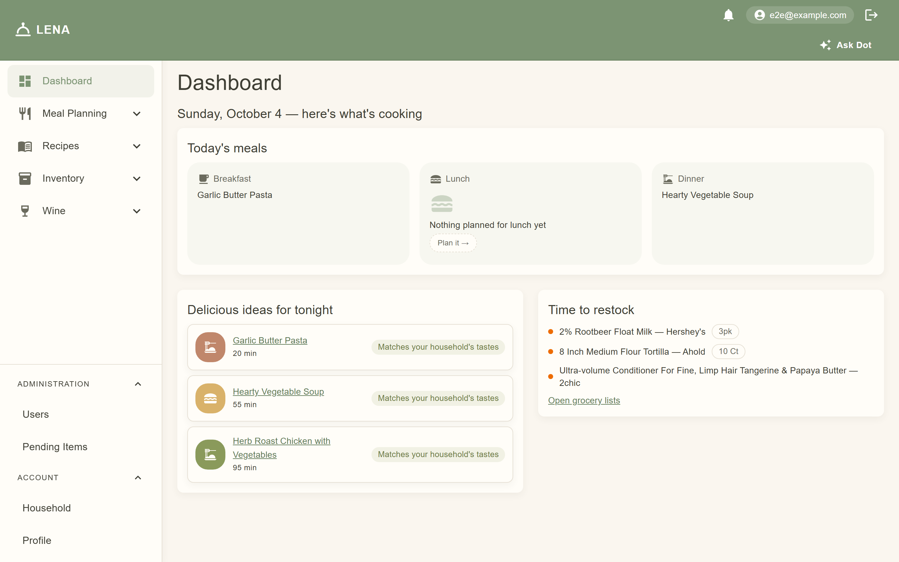
Task: Click the Hearty Vegetable Soup yellow icon tile
Action: pyautogui.click(x=210, y=398)
